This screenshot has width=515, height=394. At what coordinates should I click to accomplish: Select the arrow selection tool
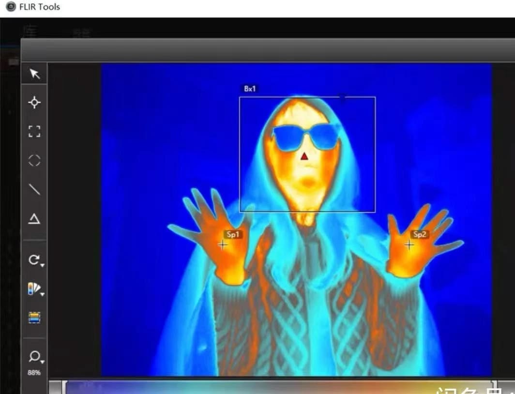[x=34, y=74]
